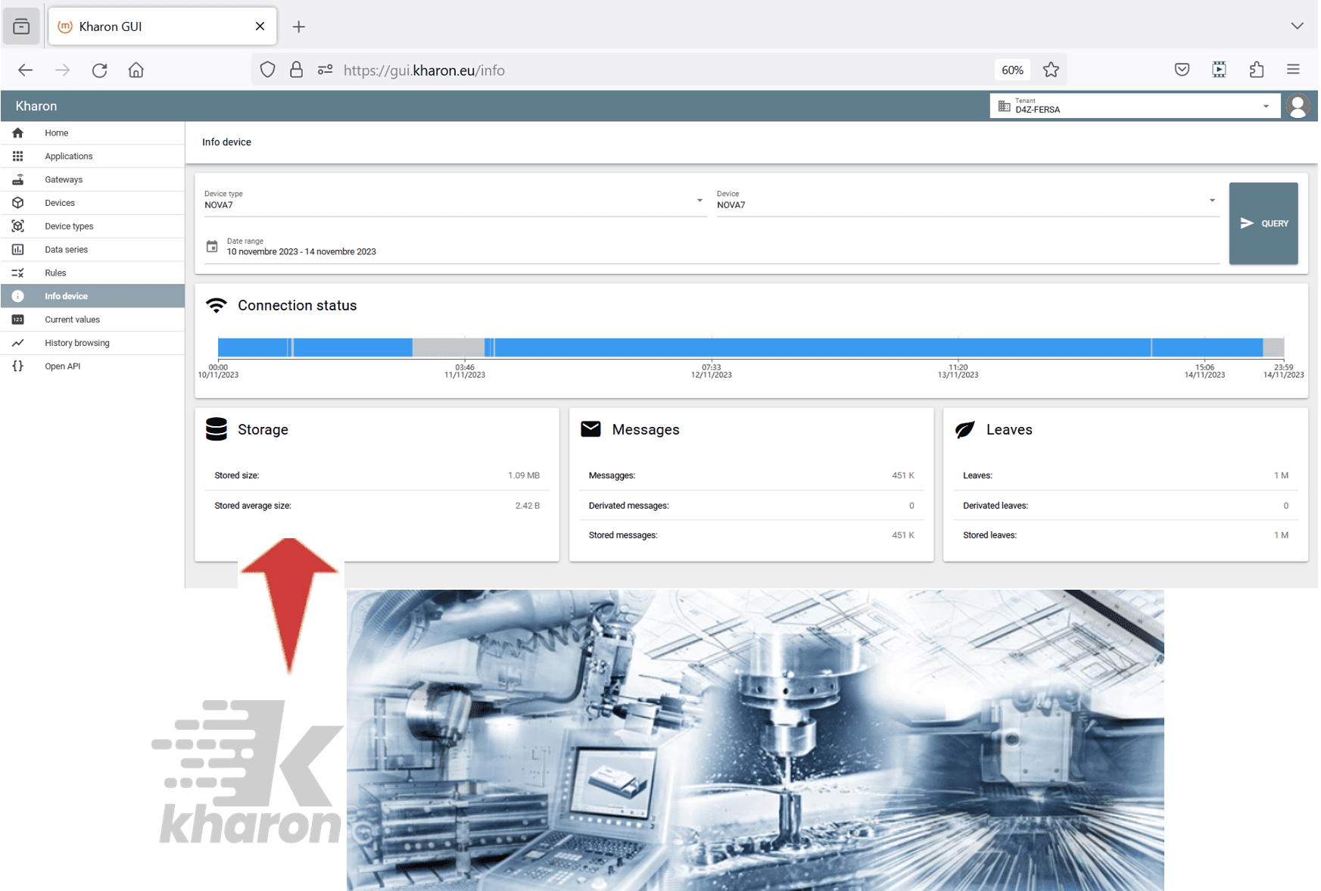Click the Device types icon in the sidebar
This screenshot has width=1321, height=891.
18,226
